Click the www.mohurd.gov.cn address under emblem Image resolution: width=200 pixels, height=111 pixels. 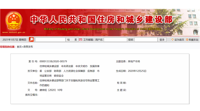pyautogui.click(x=14, y=33)
